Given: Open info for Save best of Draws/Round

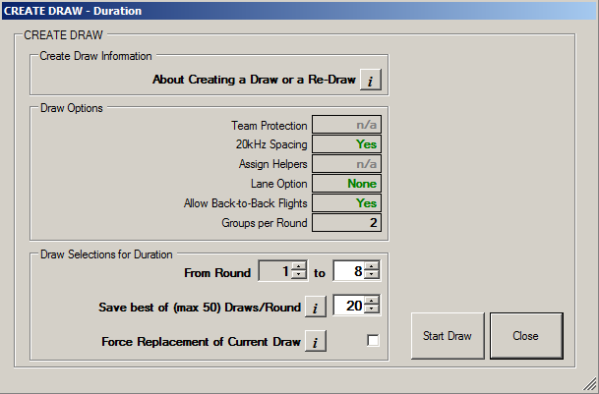Looking at the screenshot, I should [316, 307].
